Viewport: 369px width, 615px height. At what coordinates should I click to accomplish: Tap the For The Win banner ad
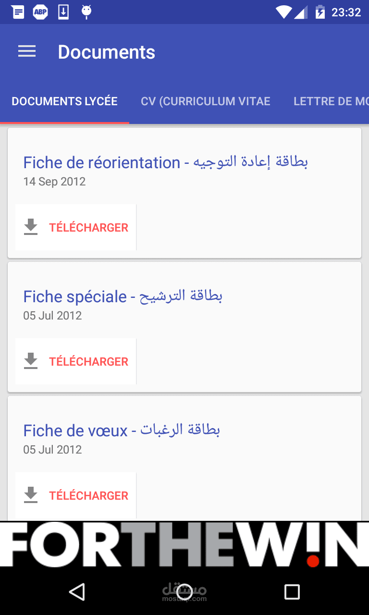pos(184,544)
